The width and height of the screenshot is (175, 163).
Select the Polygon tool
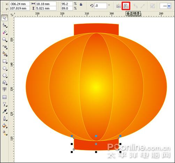coord(5,76)
